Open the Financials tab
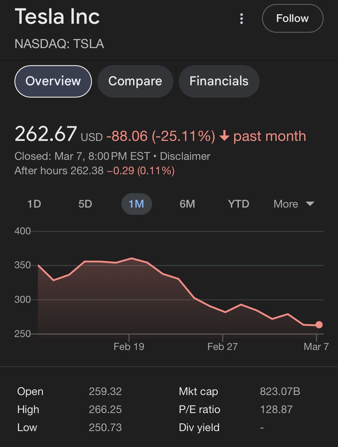 pos(219,81)
